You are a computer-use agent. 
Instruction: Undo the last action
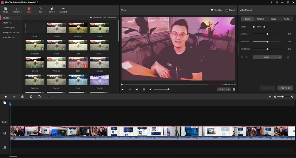tap(6, 96)
